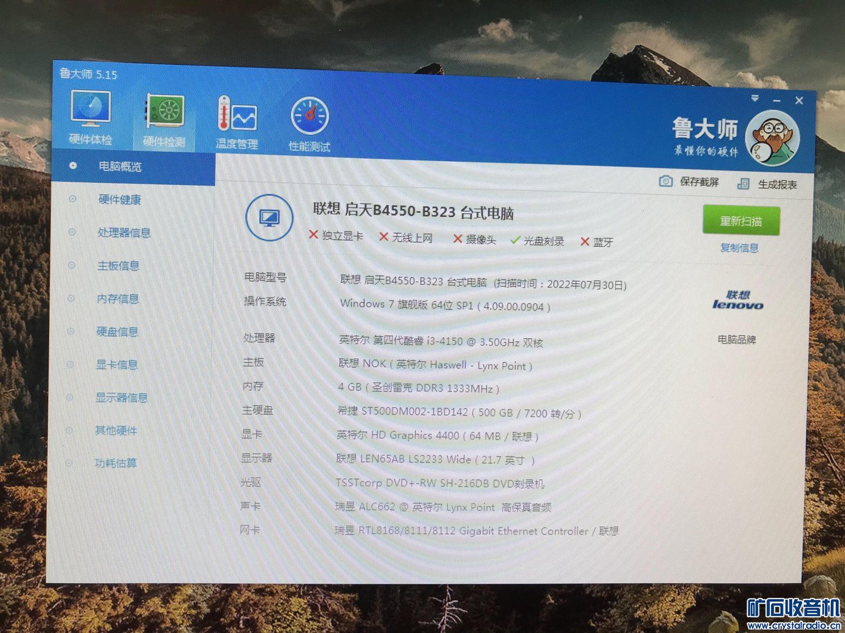The width and height of the screenshot is (845, 633).
Task: Click the 主硬盘 row label
Action: point(258,410)
